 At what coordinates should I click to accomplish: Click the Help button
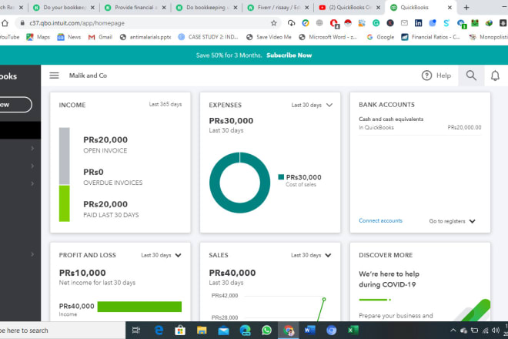point(436,76)
